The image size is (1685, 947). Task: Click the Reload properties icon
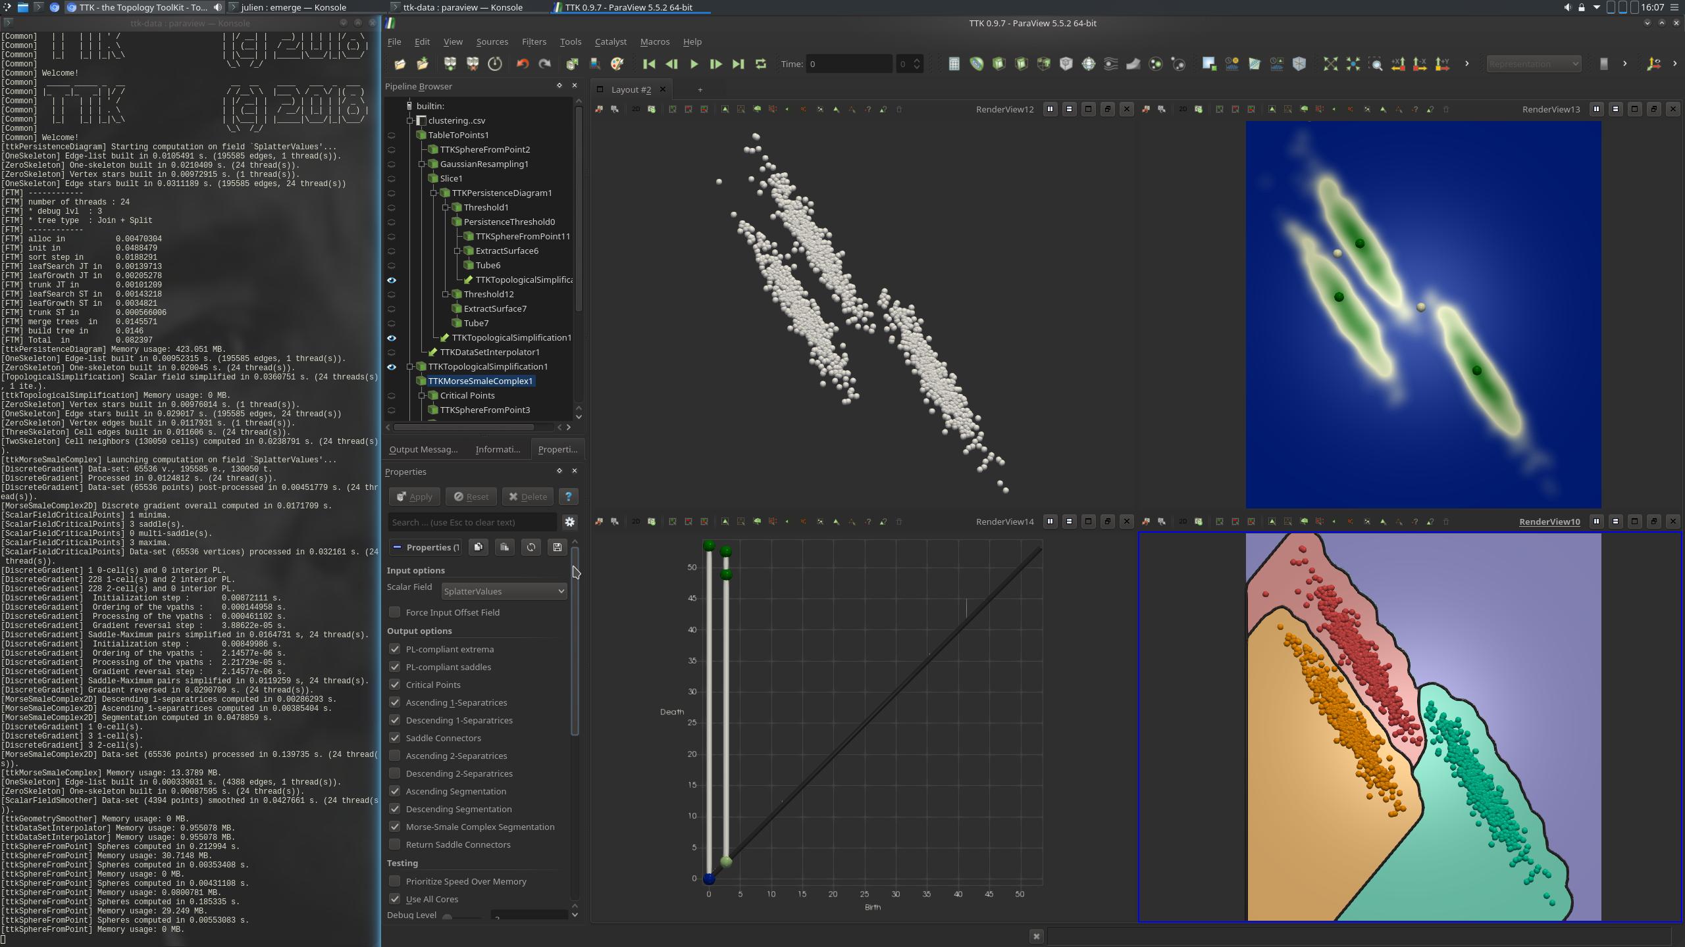coord(531,547)
